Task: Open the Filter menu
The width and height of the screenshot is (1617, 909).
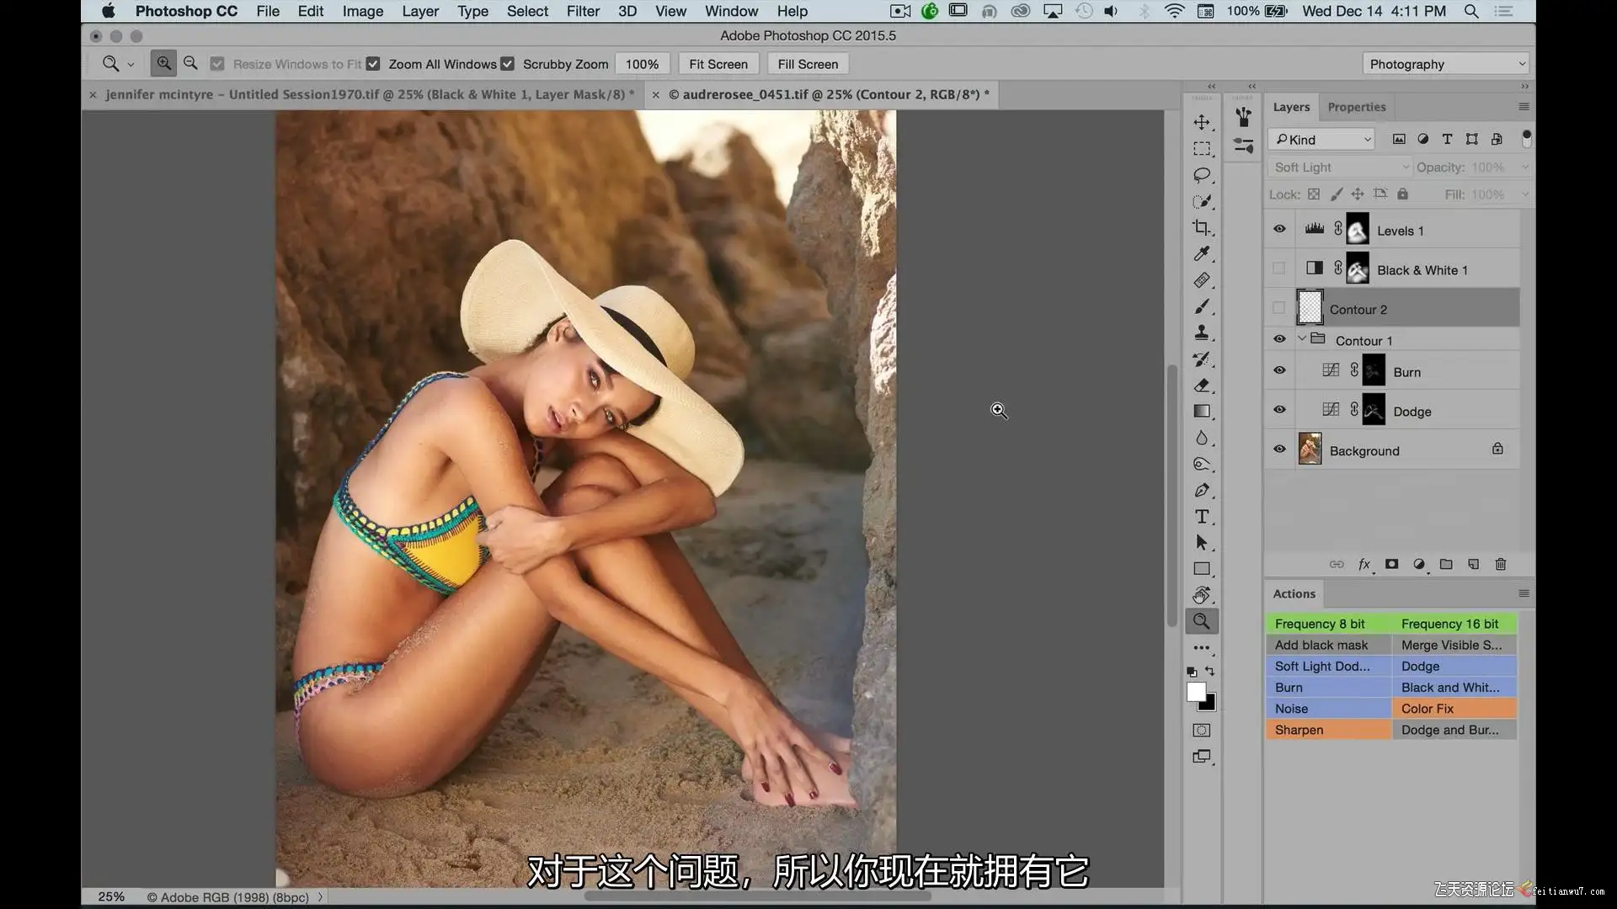Action: pos(583,11)
